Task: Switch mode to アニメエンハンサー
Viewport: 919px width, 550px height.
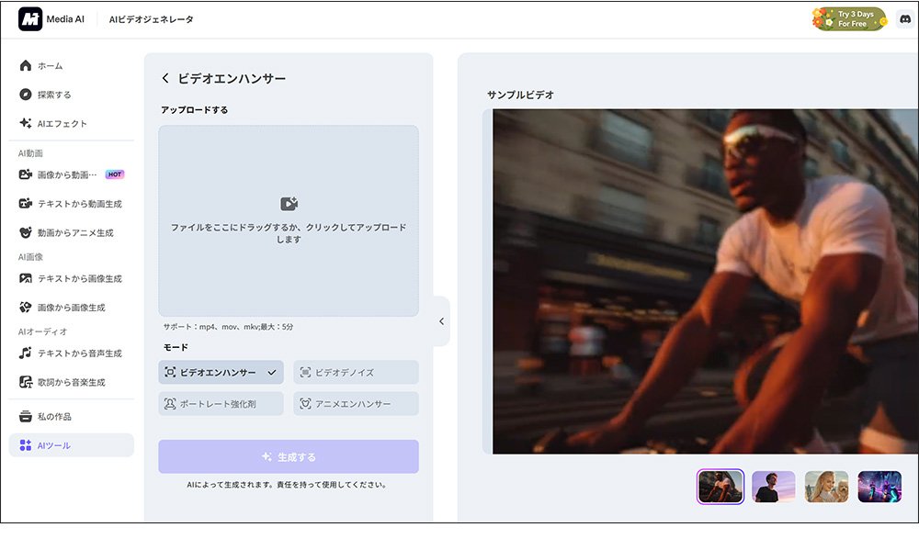Action: click(x=356, y=403)
